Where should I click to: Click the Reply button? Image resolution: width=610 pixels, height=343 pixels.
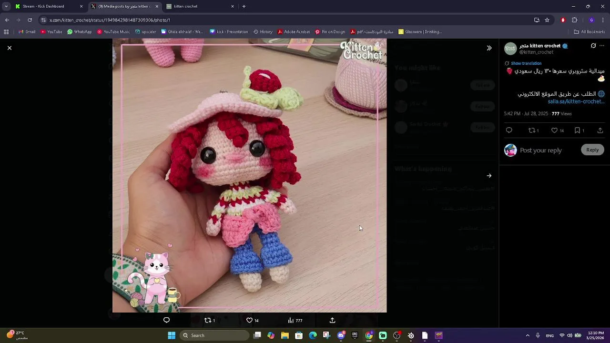coord(592,150)
